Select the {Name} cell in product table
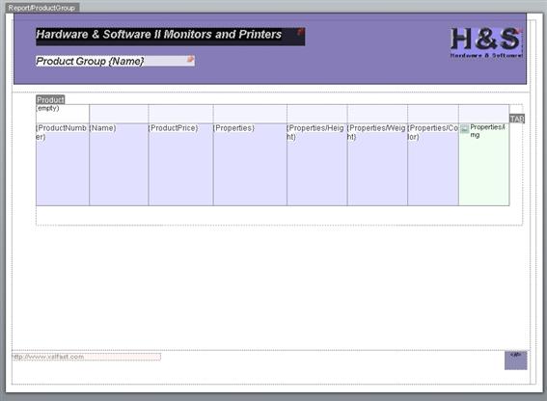The image size is (547, 401). [119, 164]
